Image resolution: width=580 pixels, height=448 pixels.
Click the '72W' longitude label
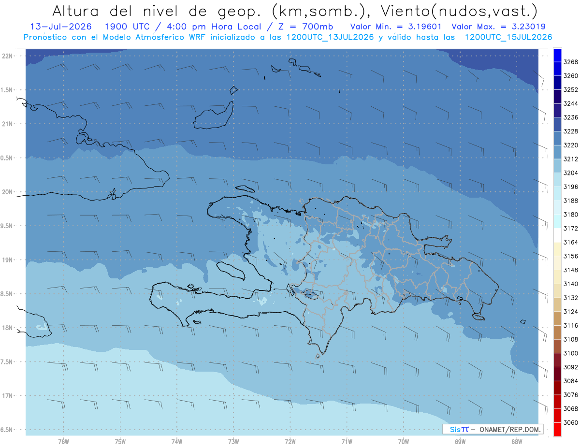pyautogui.click(x=290, y=441)
